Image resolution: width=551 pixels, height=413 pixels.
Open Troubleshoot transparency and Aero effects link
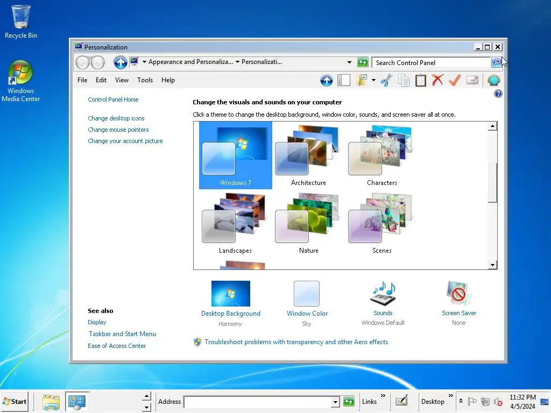coord(296,342)
